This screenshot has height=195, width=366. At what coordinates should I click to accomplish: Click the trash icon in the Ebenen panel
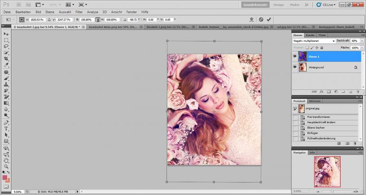pyautogui.click(x=357, y=92)
